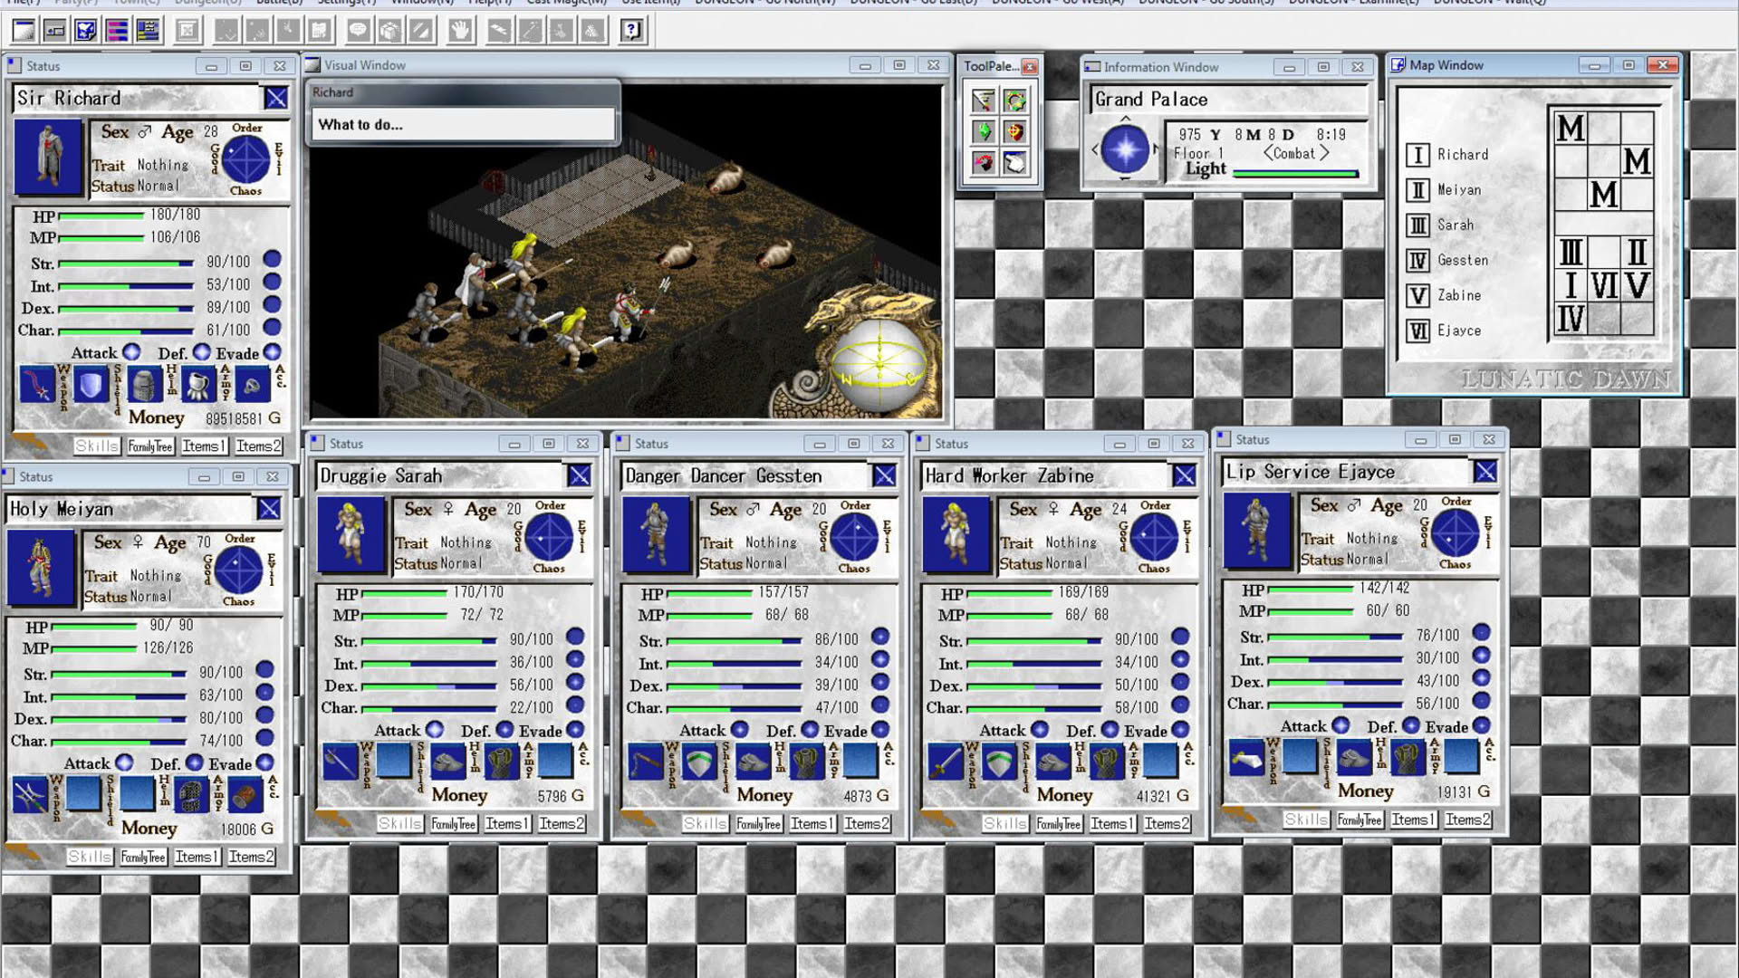
Task: Click Sir Richard's HP bar
Action: [x=101, y=216]
